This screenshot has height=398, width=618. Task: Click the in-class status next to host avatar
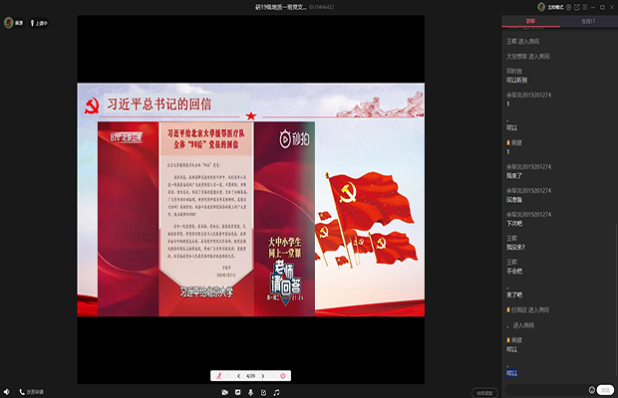38,21
